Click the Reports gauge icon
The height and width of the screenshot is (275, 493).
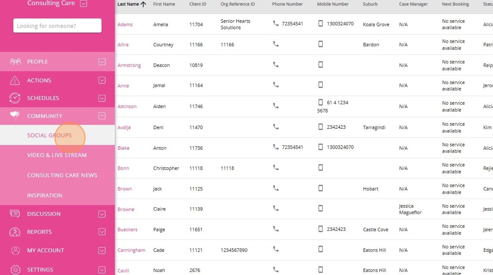pos(15,232)
